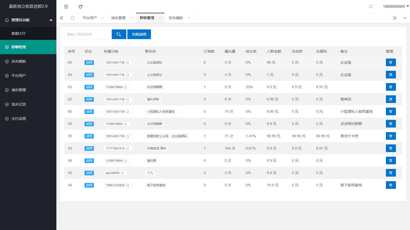Toggle fullscreen mode icon
Screen dimensions: 410x230
click(x=371, y=7)
